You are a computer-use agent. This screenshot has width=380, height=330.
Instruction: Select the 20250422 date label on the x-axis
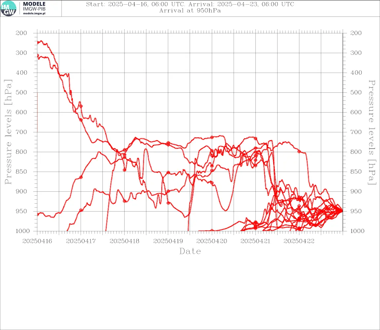(x=299, y=241)
